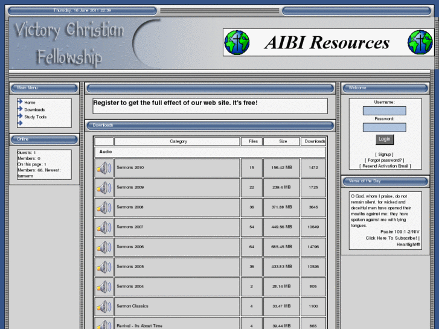Image resolution: width=439 pixels, height=329 pixels.
Task: Open the Sermons 2005 category
Action: [130, 267]
